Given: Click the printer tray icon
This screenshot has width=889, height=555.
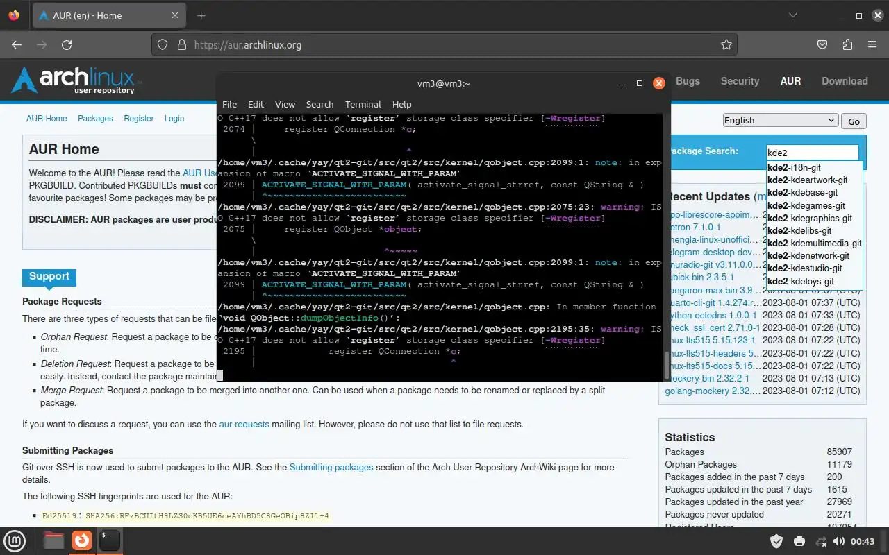Looking at the screenshot, I should tap(799, 541).
